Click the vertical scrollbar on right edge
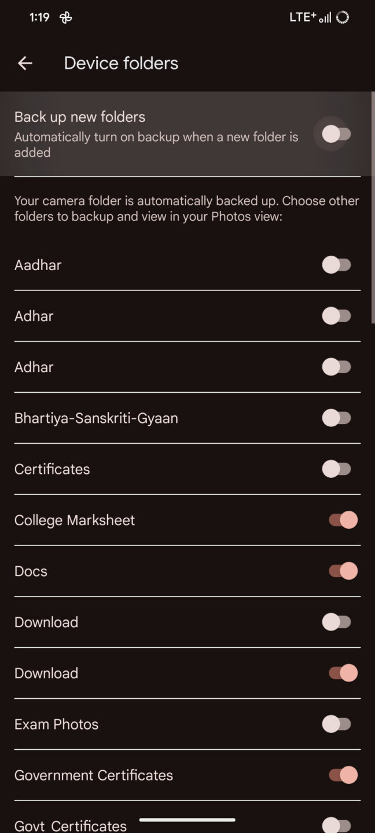The image size is (375, 833). (x=373, y=208)
